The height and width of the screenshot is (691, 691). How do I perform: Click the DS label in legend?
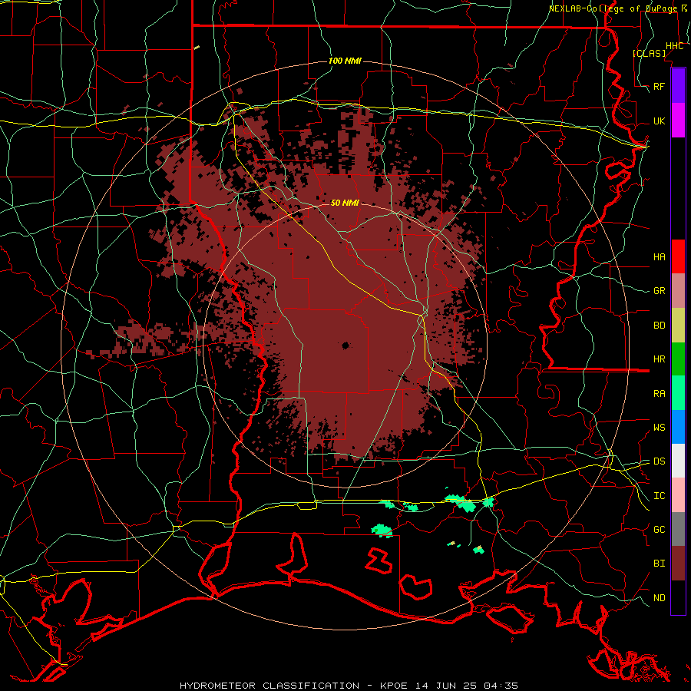(x=659, y=461)
